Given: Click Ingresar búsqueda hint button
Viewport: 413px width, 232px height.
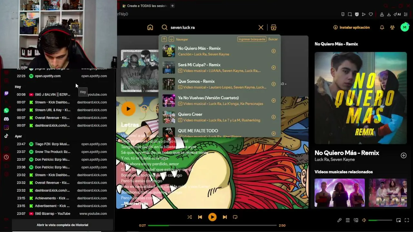Looking at the screenshot, I should tap(252, 39).
